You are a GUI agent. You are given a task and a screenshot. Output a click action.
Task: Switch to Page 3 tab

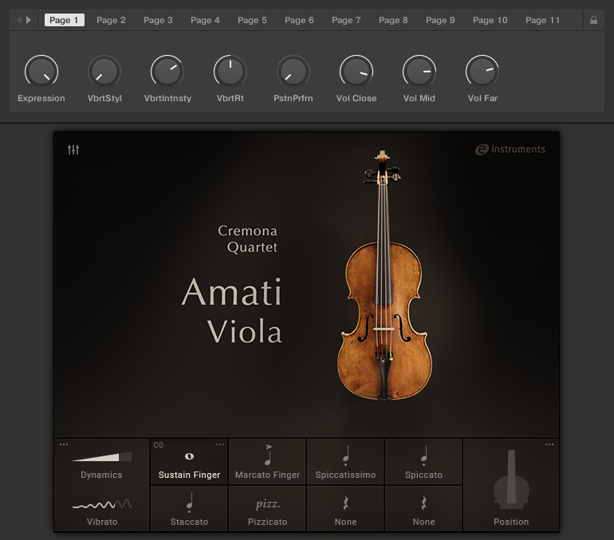(158, 20)
